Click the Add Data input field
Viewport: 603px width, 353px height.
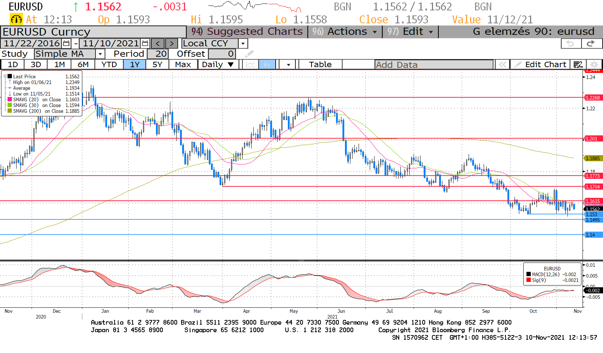[x=434, y=65]
